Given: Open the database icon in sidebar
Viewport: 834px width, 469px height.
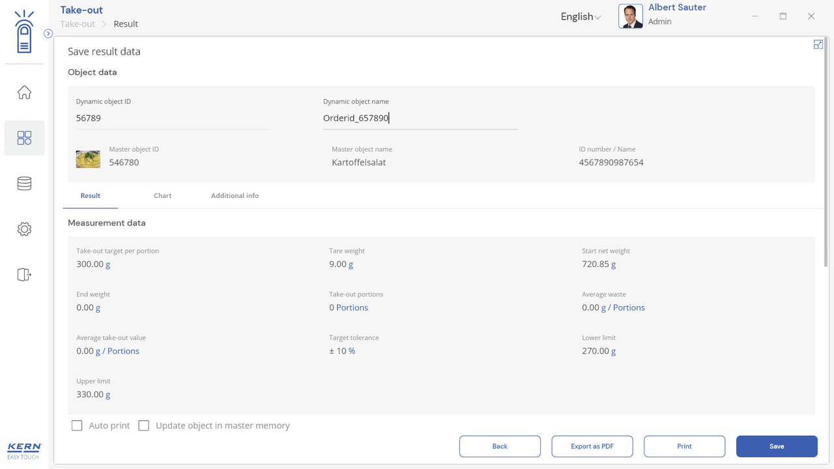Looking at the screenshot, I should (x=24, y=184).
